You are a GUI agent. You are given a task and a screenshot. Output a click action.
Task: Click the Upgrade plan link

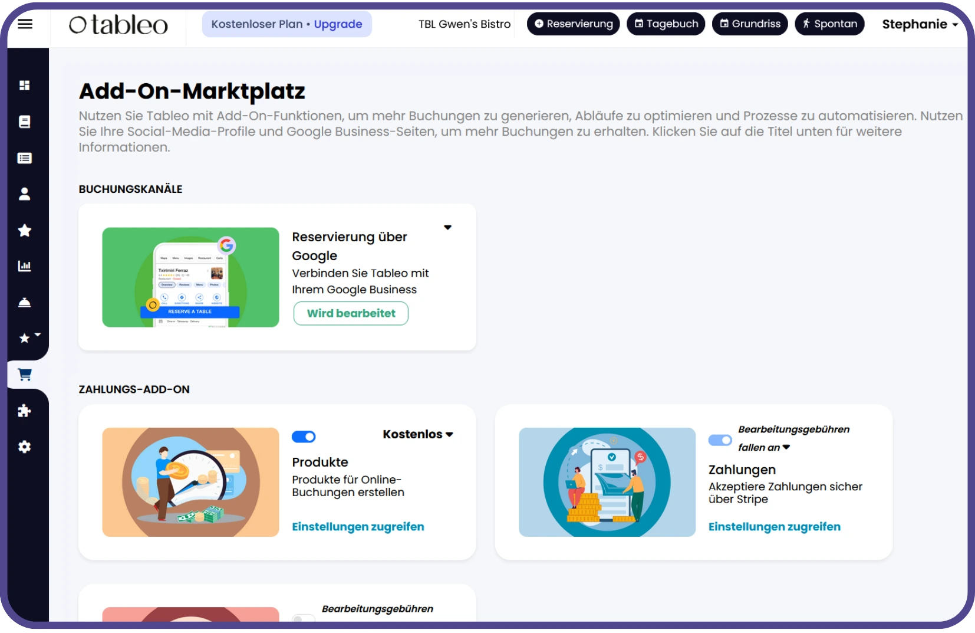click(x=338, y=24)
